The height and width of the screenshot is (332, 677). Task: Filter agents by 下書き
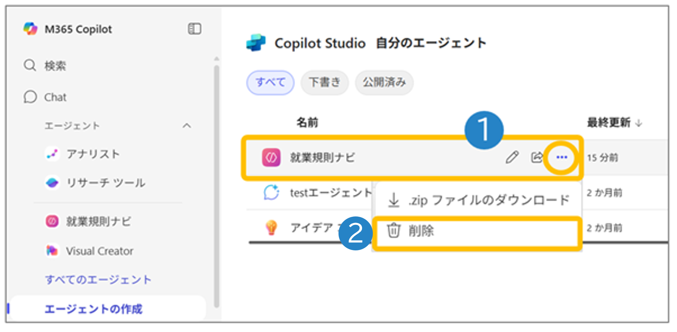tap(324, 82)
